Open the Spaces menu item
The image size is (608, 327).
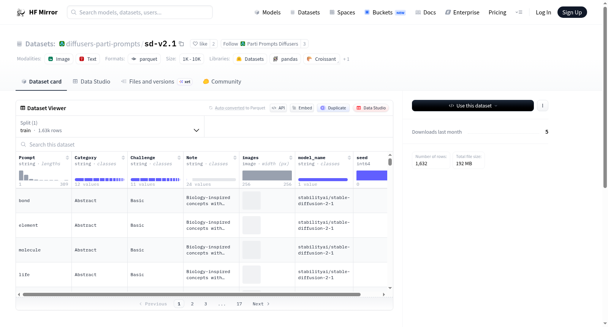[x=342, y=13]
